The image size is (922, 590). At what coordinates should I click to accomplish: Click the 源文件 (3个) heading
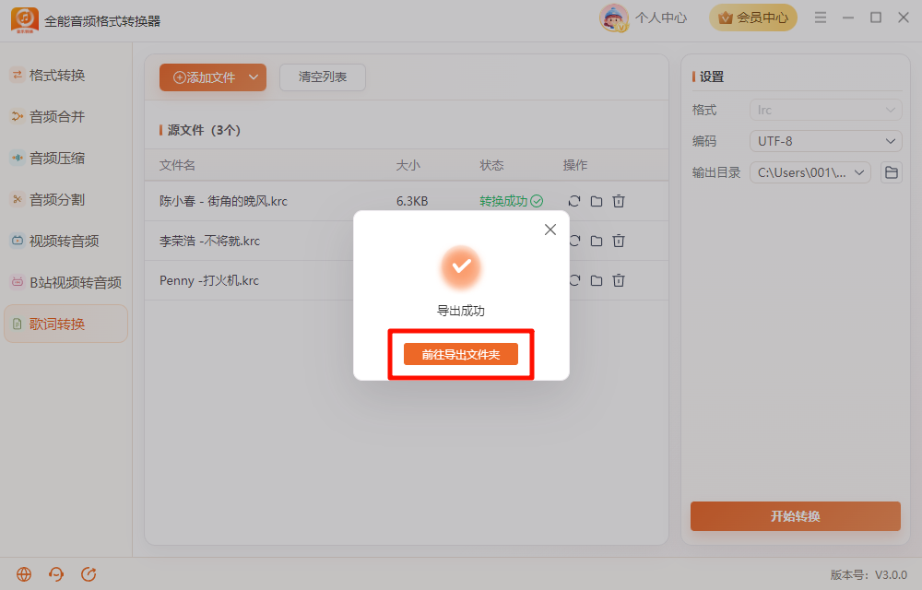[204, 130]
